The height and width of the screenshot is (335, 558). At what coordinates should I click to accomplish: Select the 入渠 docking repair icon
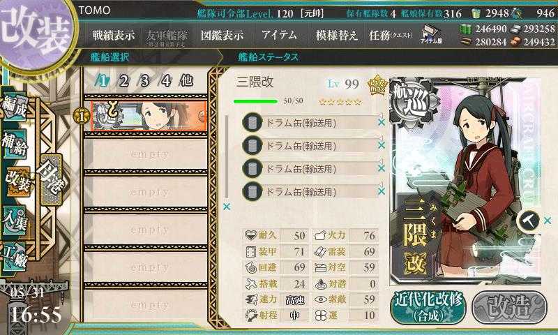(15, 221)
